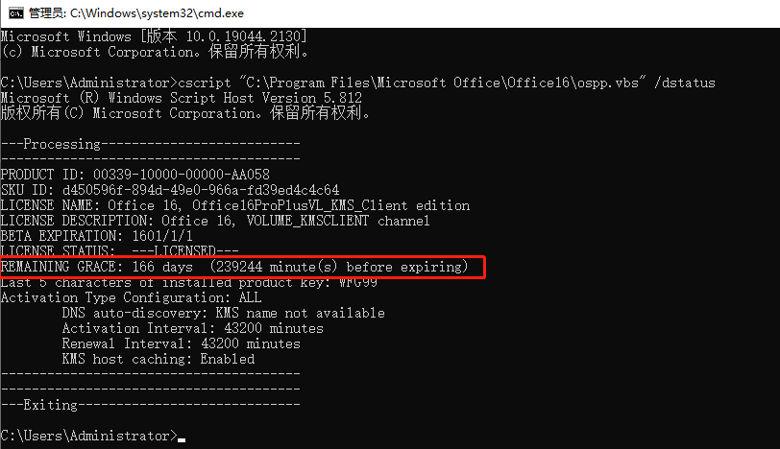Click the REMAINING GRACE 166 days line

[234, 268]
